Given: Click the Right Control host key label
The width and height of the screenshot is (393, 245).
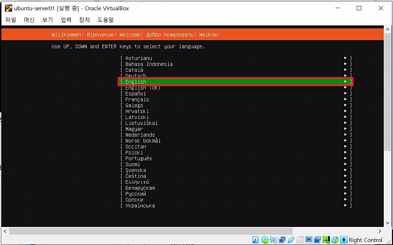Looking at the screenshot, I should (365, 240).
